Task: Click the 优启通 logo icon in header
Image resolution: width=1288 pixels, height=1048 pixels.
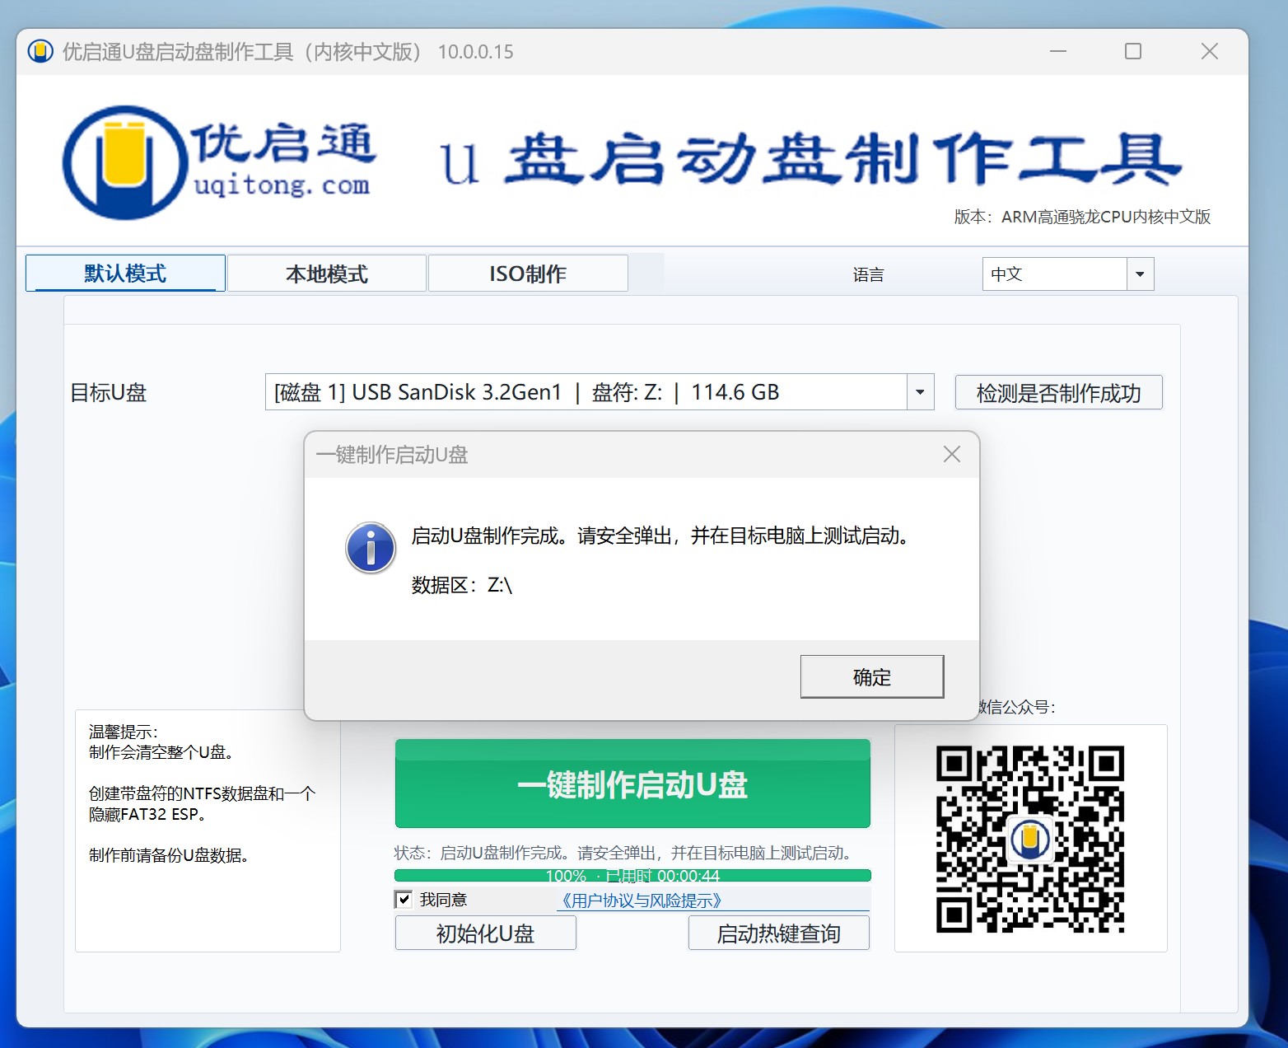Action: (x=125, y=162)
